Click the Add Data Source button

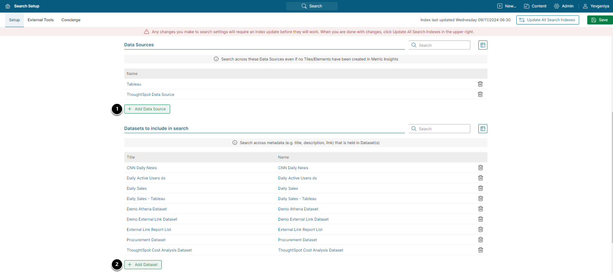coord(147,109)
